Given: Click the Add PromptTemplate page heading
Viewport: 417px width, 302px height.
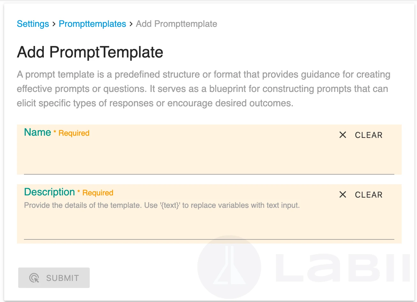Looking at the screenshot, I should coord(90,52).
